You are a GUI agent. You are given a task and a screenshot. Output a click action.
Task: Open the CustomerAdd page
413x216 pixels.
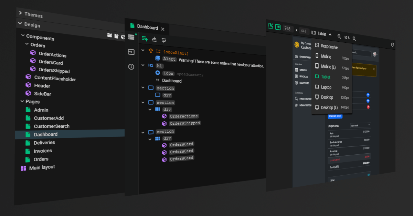point(49,118)
